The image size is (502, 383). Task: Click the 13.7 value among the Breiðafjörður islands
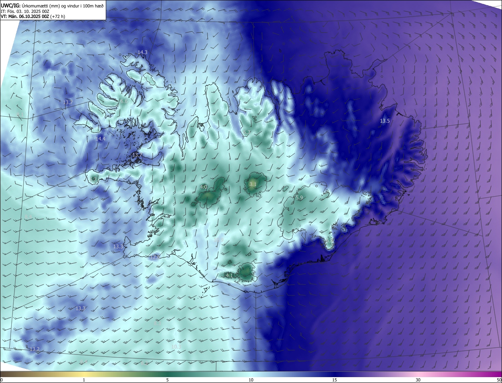pos(137,155)
